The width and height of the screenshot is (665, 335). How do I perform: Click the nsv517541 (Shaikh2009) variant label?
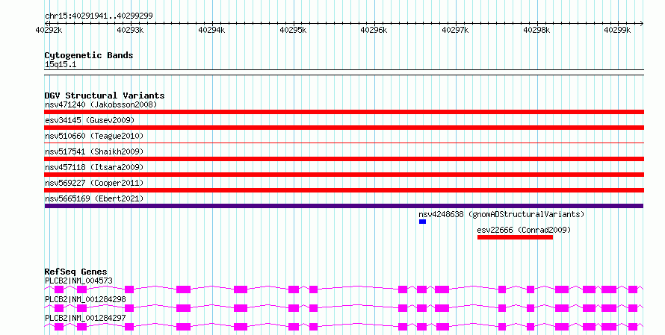[94, 151]
